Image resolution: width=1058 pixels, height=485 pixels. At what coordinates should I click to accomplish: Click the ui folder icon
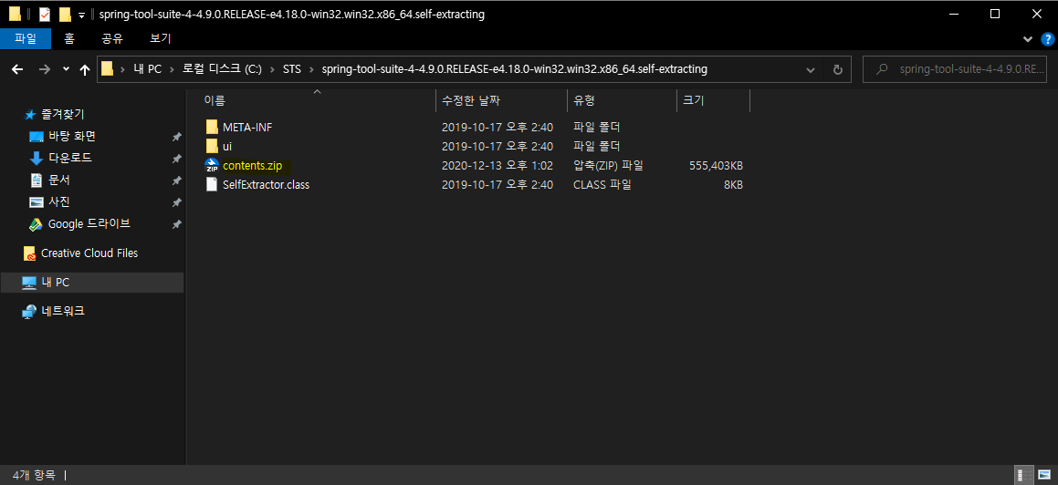212,146
